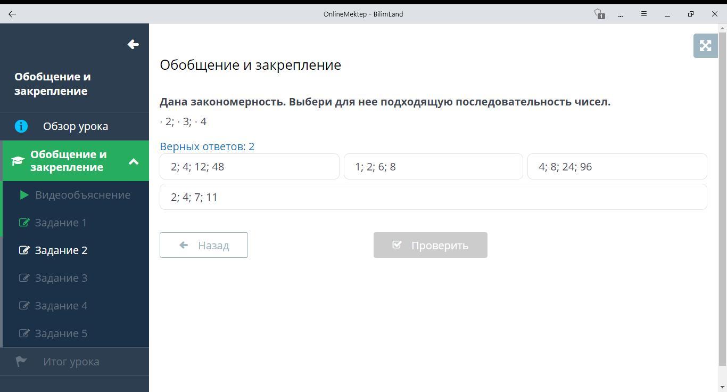Collapse the sidebar with the white arrow

click(x=133, y=44)
